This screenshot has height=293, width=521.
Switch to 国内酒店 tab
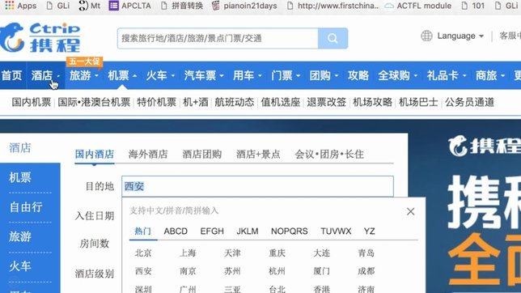click(95, 154)
